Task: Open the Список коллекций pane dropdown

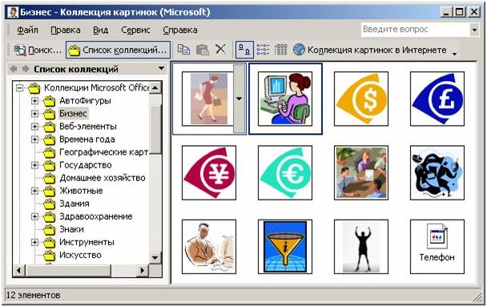Action: 161,68
